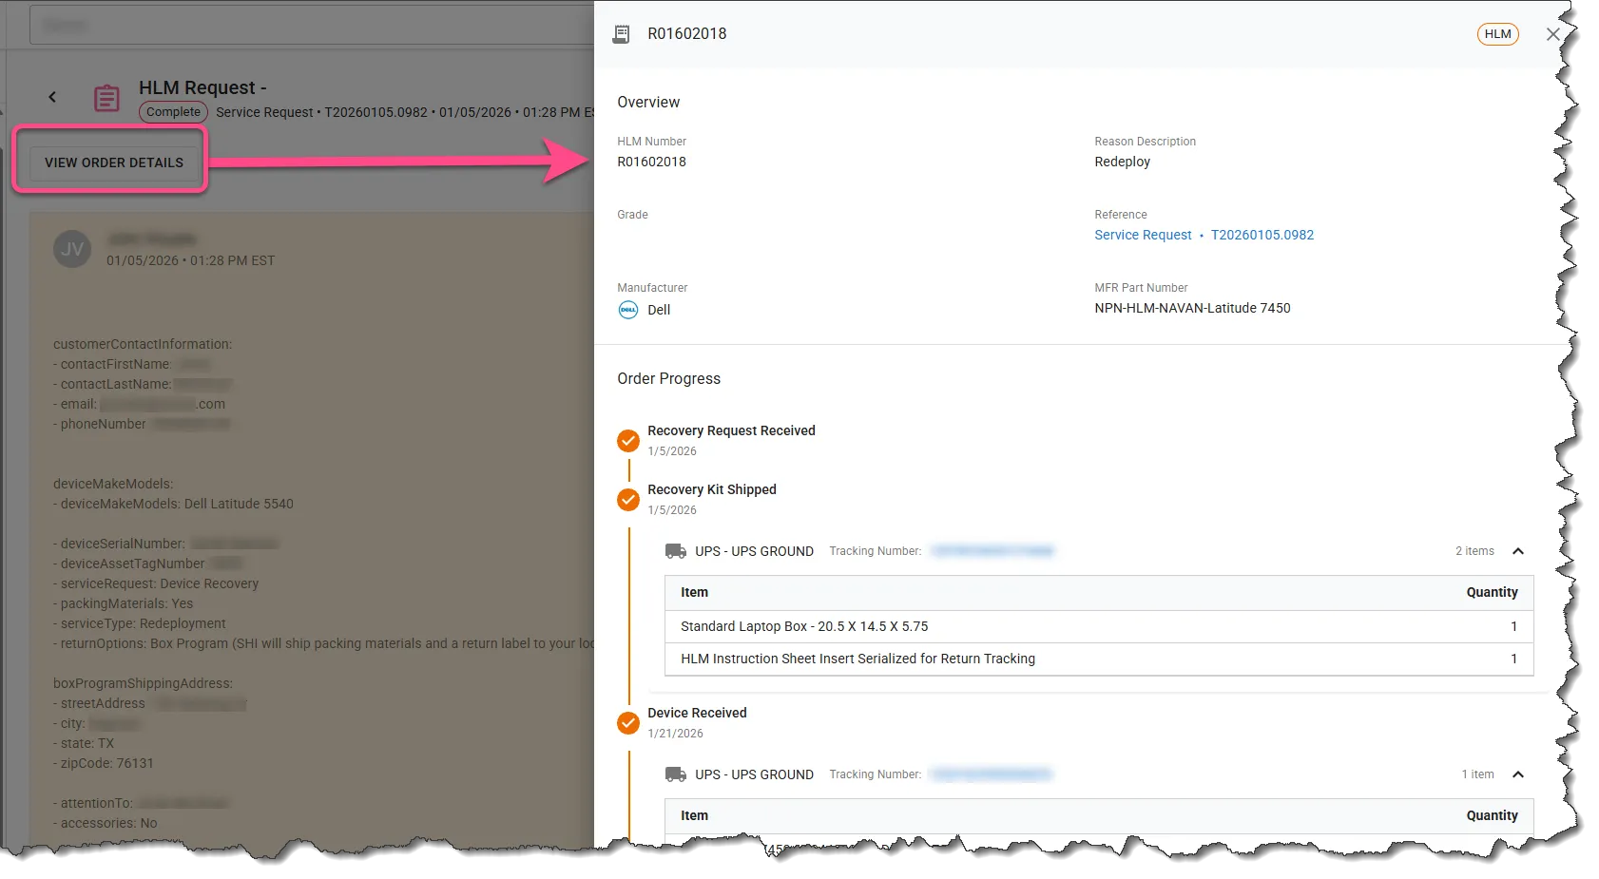This screenshot has width=1599, height=879.
Task: Select the HLM Instruction Sheet Insert row
Action: pos(1099,659)
